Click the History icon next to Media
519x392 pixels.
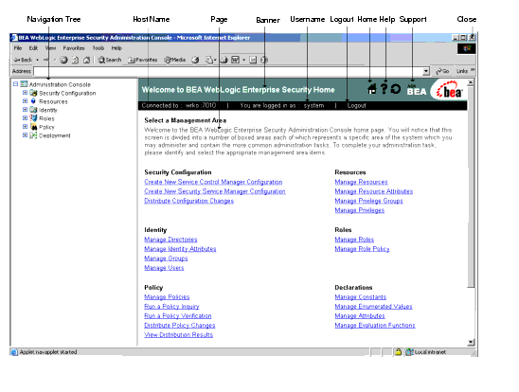click(195, 60)
